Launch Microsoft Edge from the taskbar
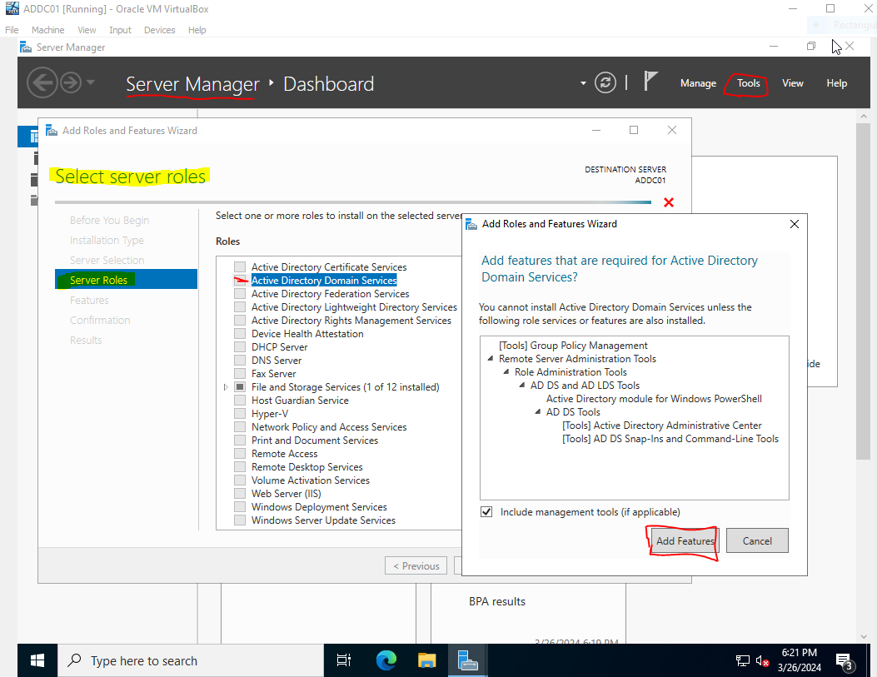Viewport: 877px width, 677px height. (x=386, y=660)
